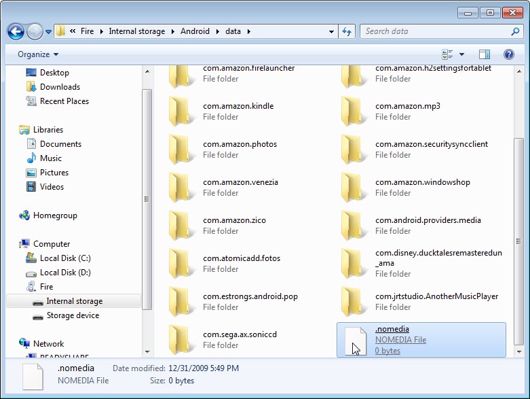Click the com.android.providers.media folder icon

click(354, 226)
